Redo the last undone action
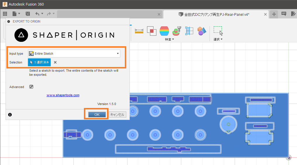Viewport: 297px width, 165px height. (49, 14)
